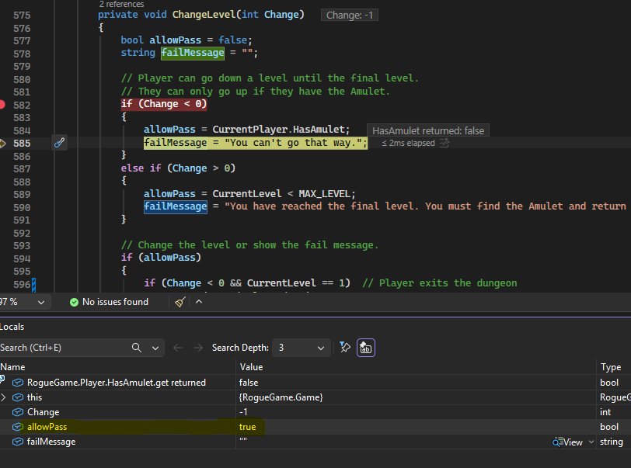
Task: Click 'if (allowPass)' on line 594
Action: click(x=161, y=258)
